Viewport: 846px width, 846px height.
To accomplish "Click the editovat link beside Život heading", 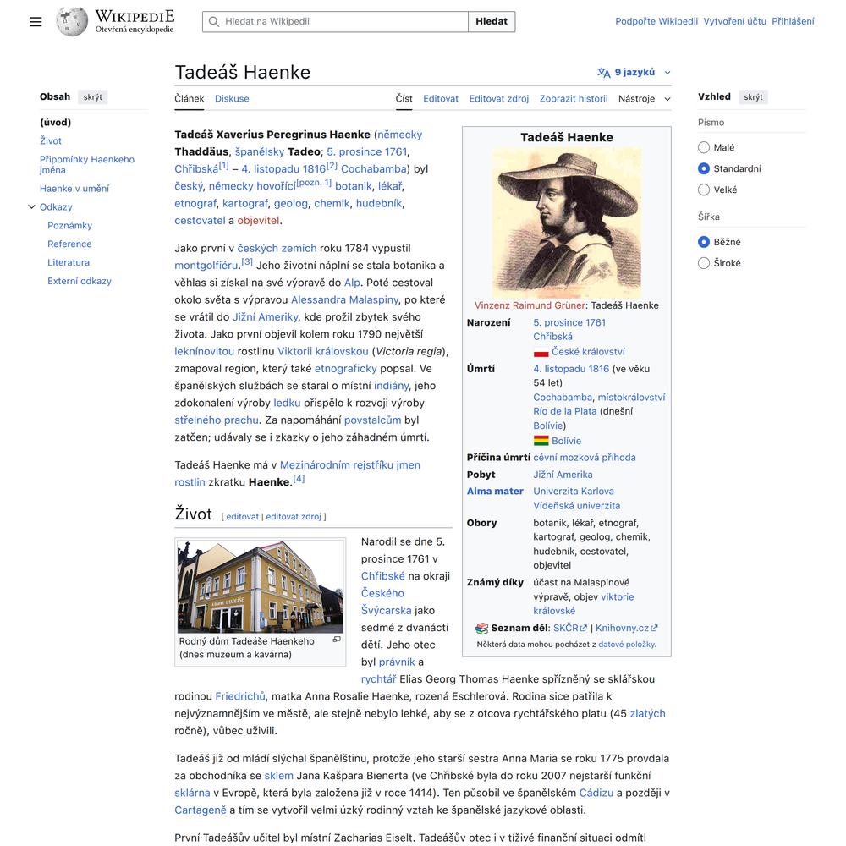I will pyautogui.click(x=242, y=516).
